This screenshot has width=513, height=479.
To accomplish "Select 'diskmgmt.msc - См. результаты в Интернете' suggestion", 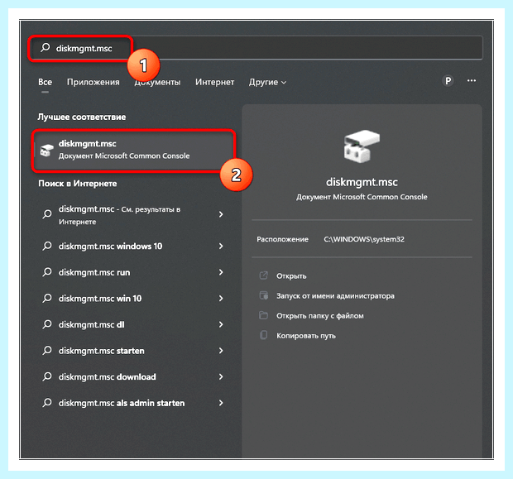I will (133, 215).
